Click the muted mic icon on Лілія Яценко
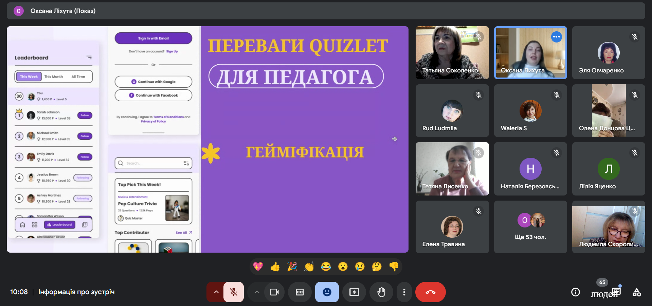This screenshot has width=652, height=306. [635, 153]
